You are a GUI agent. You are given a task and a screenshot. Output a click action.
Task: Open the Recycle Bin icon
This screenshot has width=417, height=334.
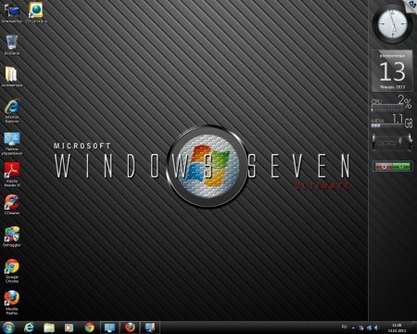pos(12,45)
